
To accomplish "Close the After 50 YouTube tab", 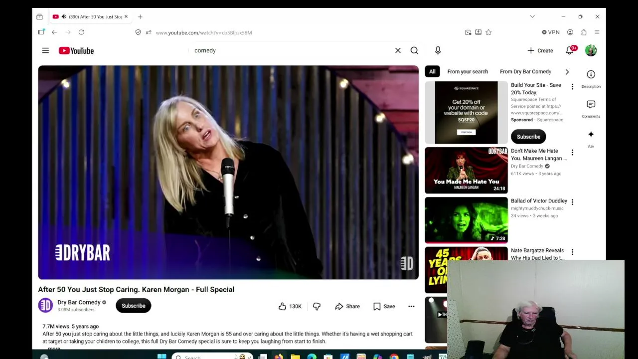I will click(126, 16).
